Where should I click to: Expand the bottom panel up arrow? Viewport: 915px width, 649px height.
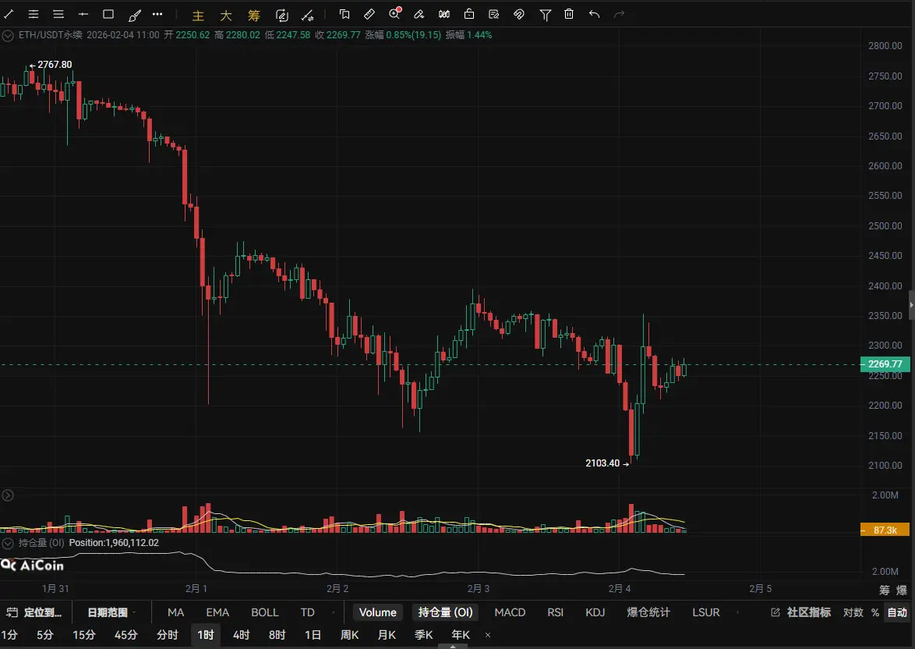pos(453,646)
